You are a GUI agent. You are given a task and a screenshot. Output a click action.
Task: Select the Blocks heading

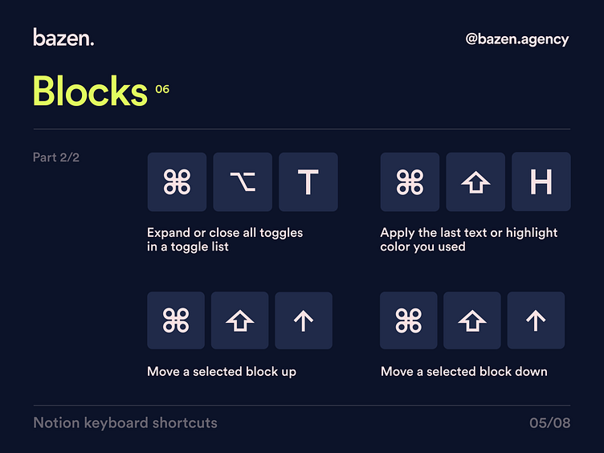[89, 91]
